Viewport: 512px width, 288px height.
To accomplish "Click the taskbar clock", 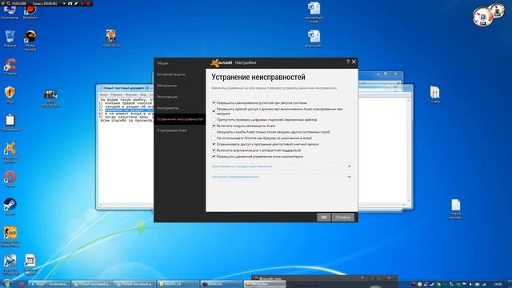I will pyautogui.click(x=498, y=284).
